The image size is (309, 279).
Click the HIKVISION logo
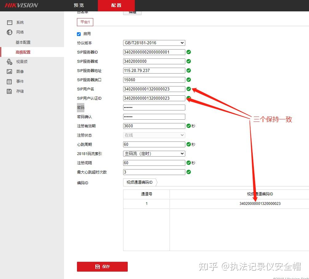[x=20, y=5]
